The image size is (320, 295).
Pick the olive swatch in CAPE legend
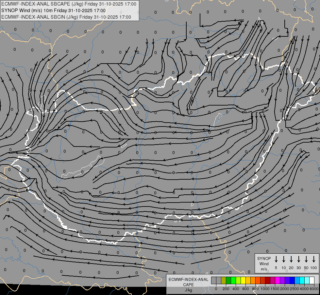click(224, 281)
